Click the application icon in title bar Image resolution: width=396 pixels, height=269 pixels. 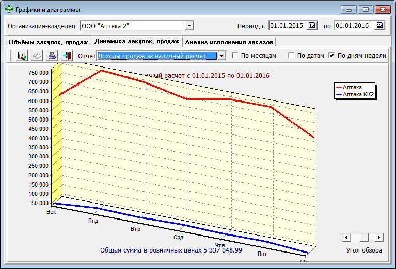pos(8,10)
